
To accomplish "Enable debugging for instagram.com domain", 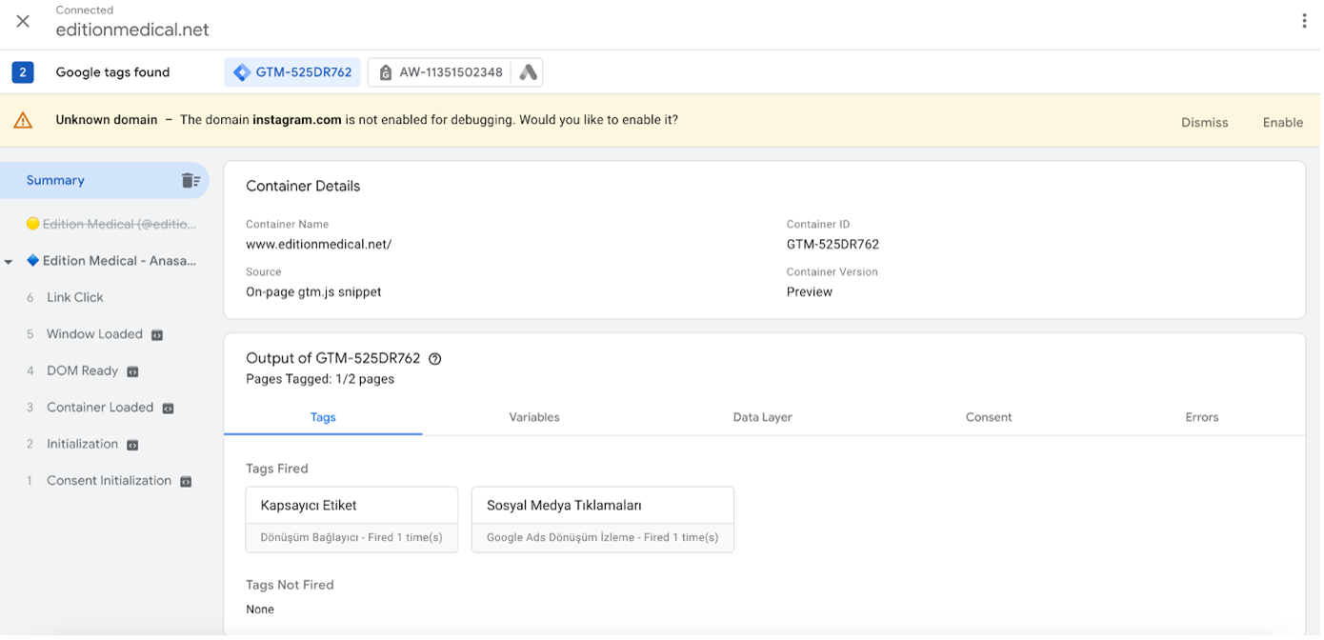I will click(1282, 122).
